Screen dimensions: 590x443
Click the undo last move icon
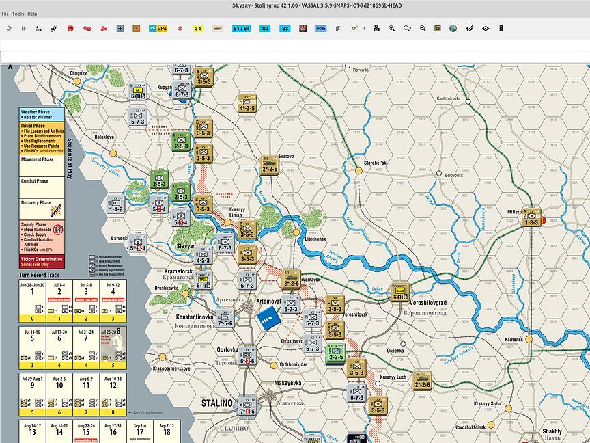[x=9, y=28]
